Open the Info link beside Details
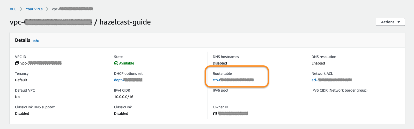 [36, 41]
